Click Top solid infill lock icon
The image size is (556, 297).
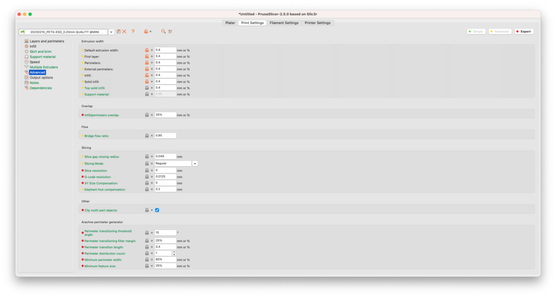coord(147,88)
